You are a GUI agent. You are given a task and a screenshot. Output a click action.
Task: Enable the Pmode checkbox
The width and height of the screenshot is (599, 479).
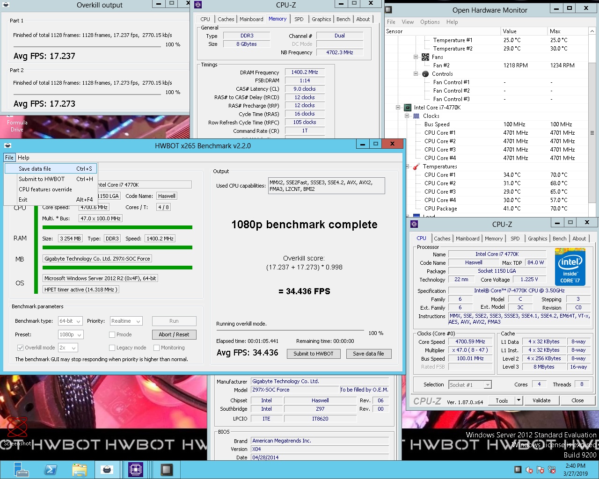pos(112,334)
